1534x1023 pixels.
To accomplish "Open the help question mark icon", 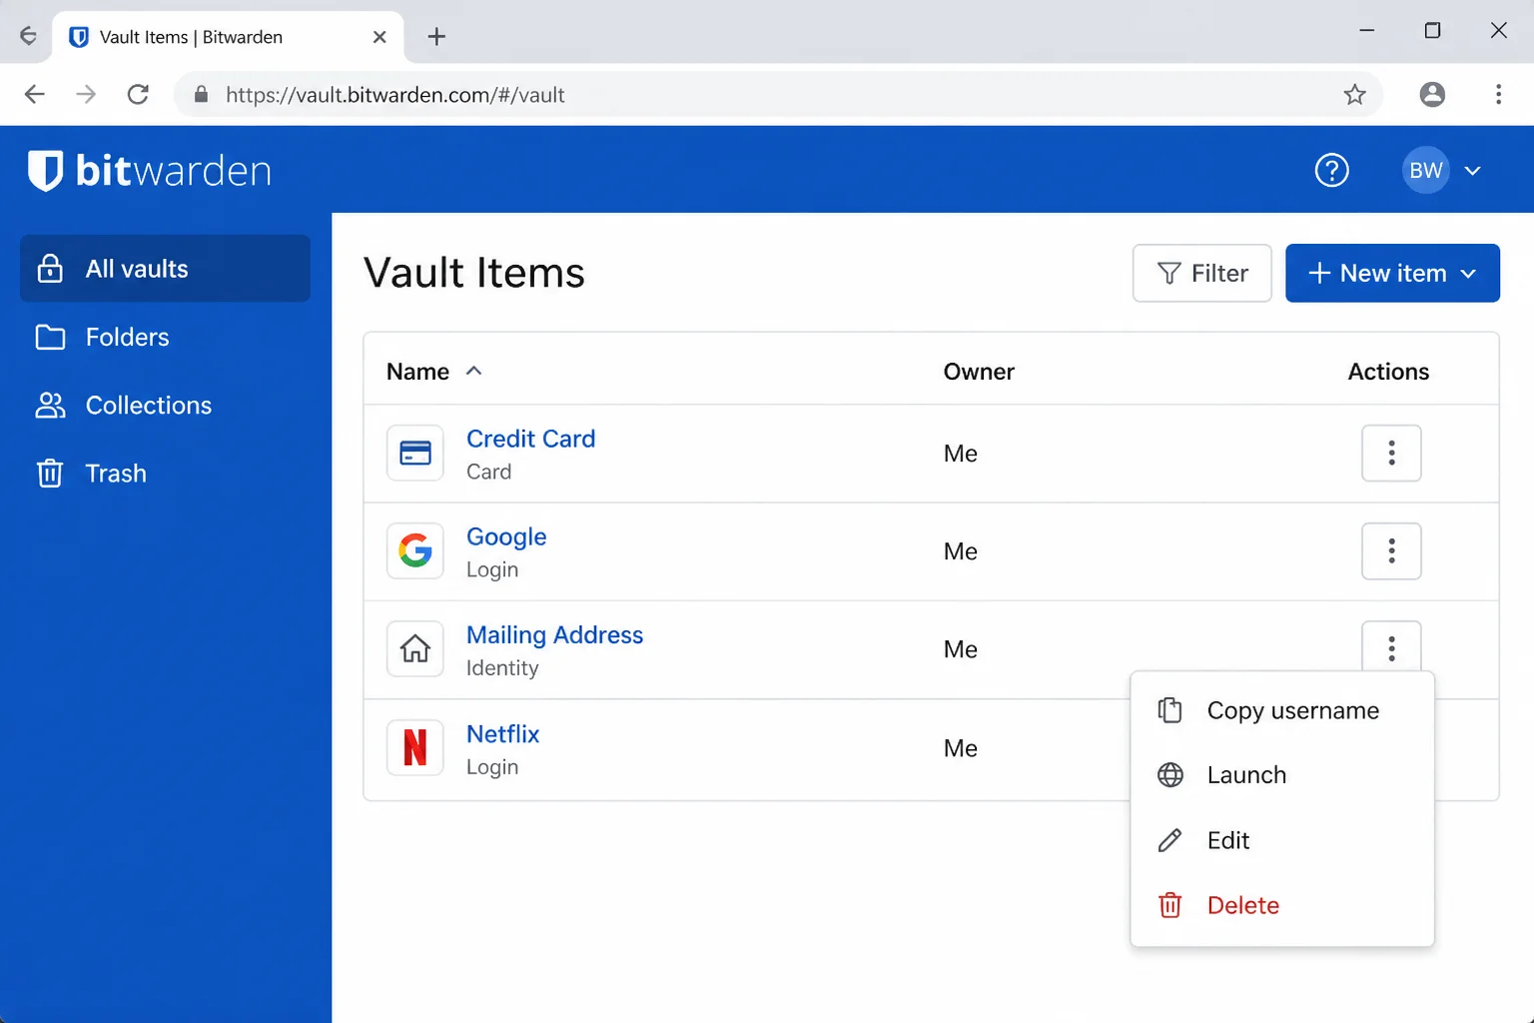I will point(1331,171).
